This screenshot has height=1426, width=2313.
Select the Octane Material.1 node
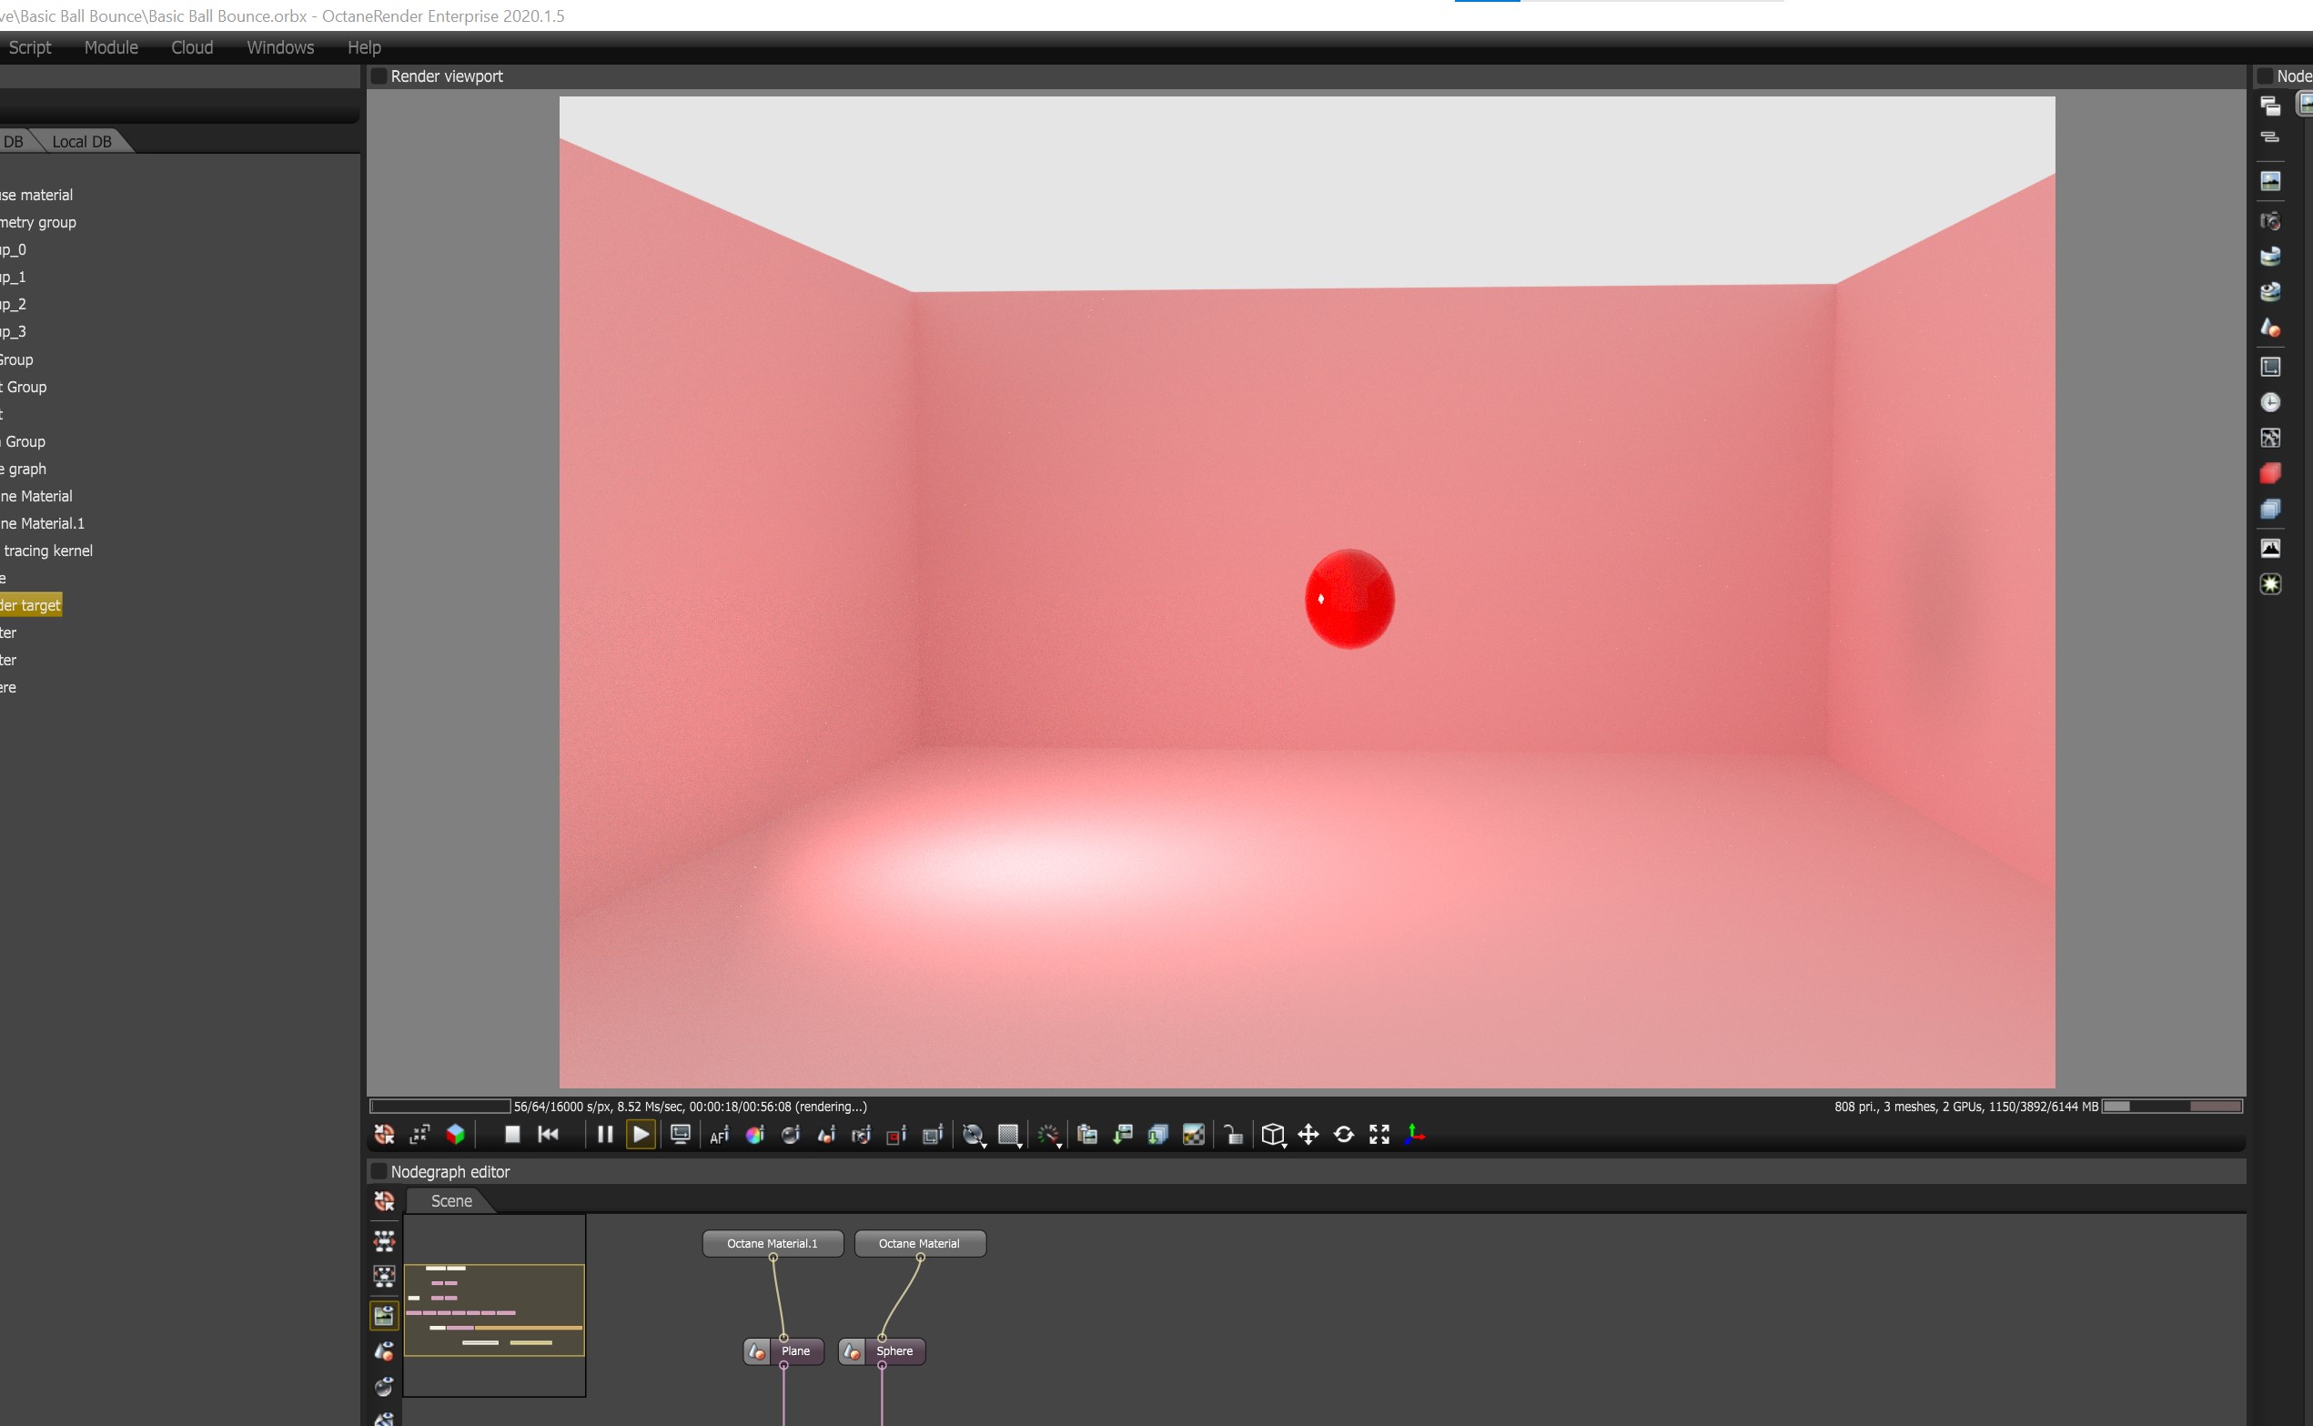click(773, 1243)
